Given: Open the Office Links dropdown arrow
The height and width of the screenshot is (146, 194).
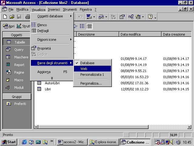Looking at the screenshot, I should [x=94, y=17].
